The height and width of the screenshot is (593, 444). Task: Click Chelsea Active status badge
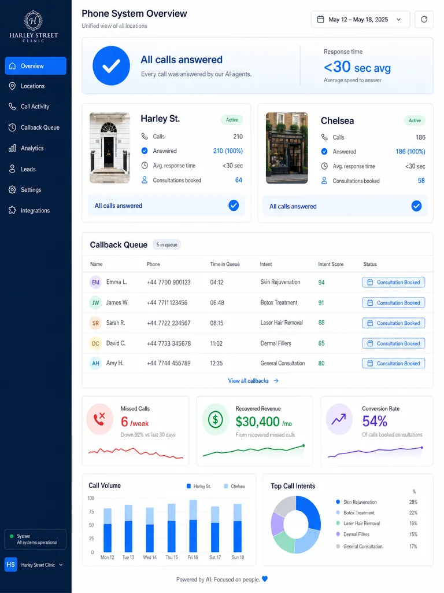pos(415,120)
